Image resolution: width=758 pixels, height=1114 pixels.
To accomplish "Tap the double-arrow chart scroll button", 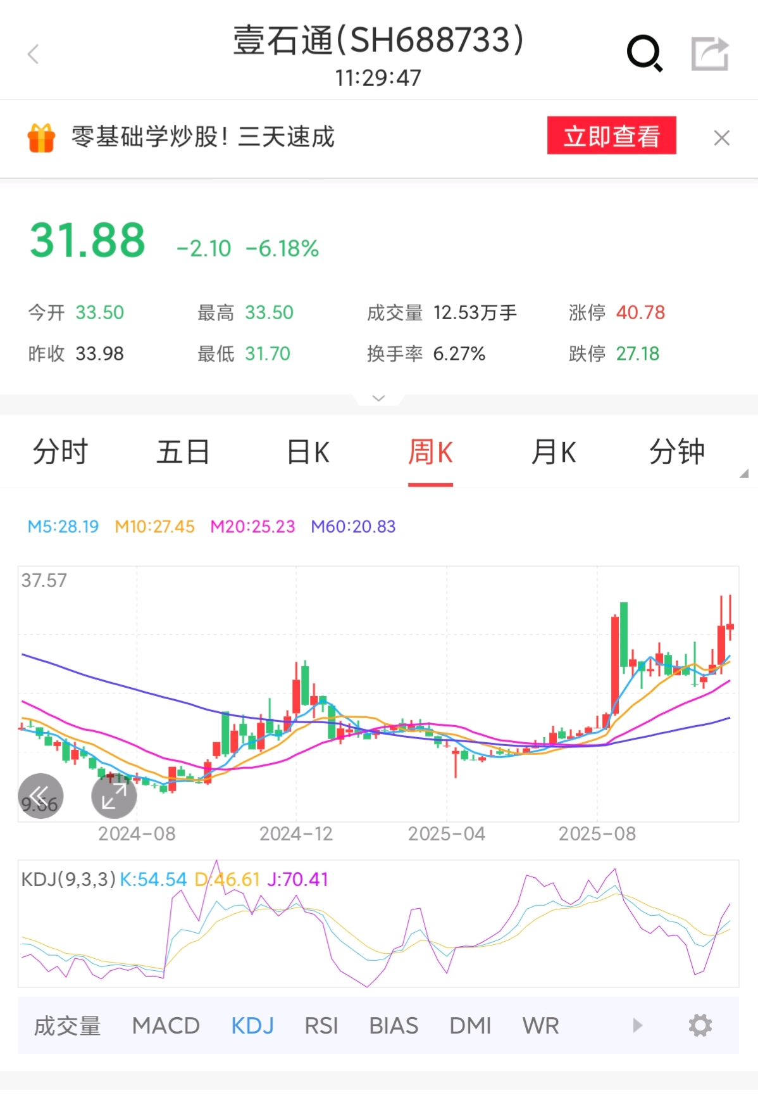I will (x=40, y=796).
